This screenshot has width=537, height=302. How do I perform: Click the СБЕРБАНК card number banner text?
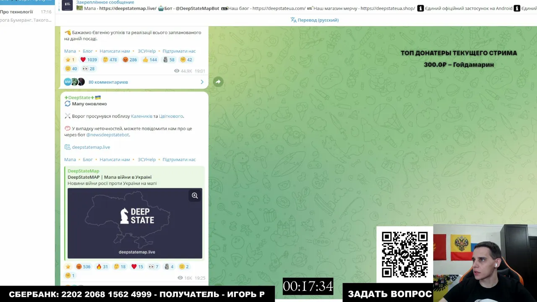[137, 294]
